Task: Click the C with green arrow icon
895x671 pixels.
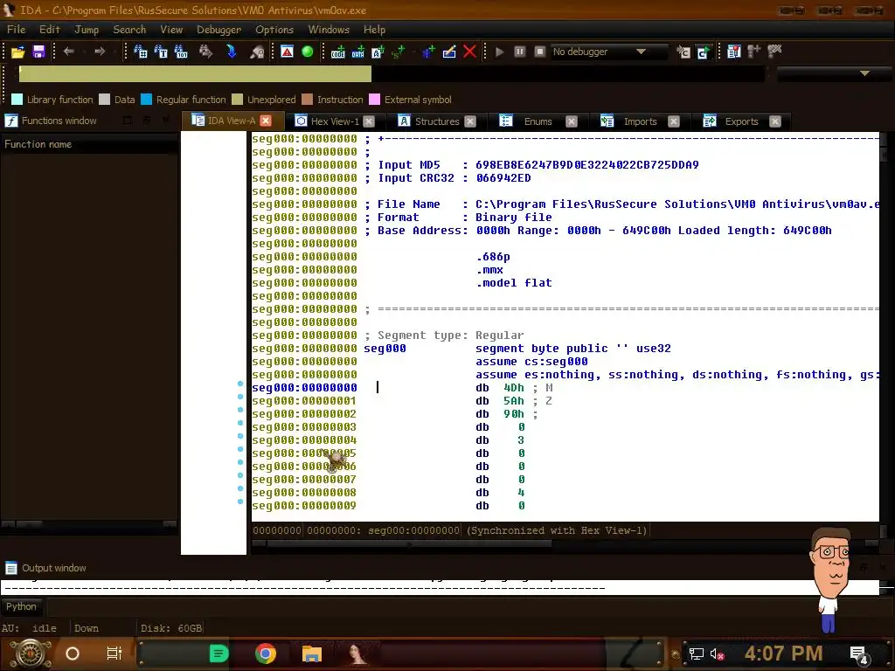Action: pyautogui.click(x=704, y=52)
